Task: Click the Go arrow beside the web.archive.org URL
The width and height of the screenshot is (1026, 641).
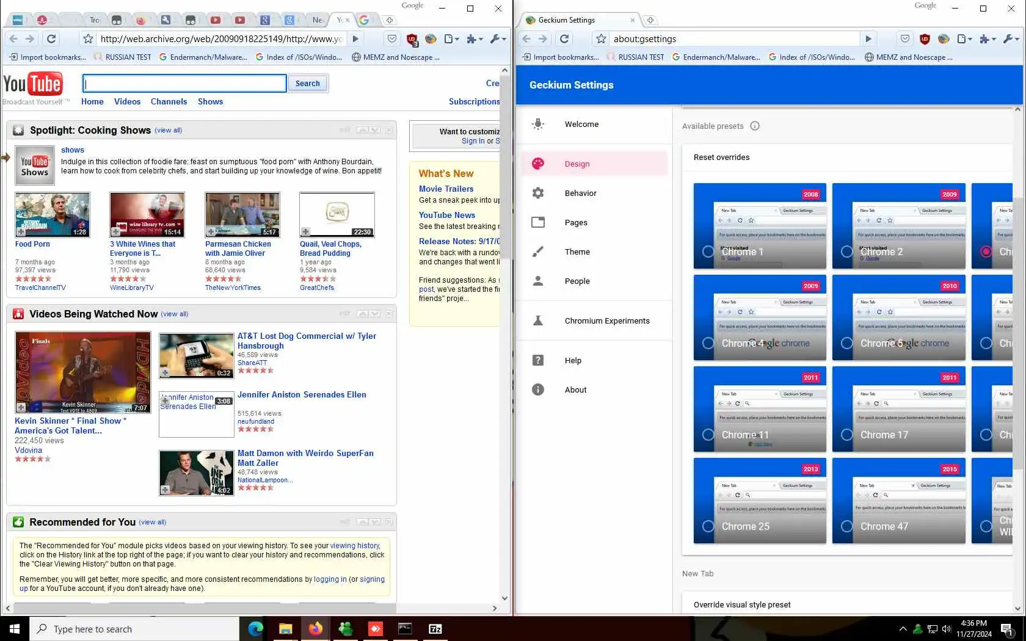Action: click(355, 38)
